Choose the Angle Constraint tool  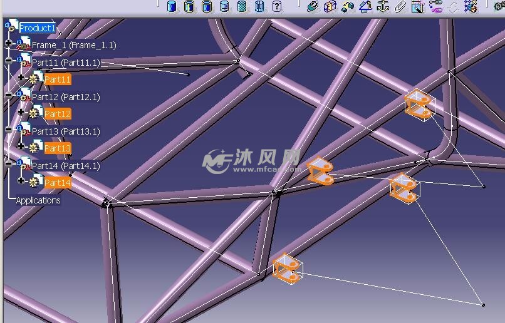tap(365, 6)
